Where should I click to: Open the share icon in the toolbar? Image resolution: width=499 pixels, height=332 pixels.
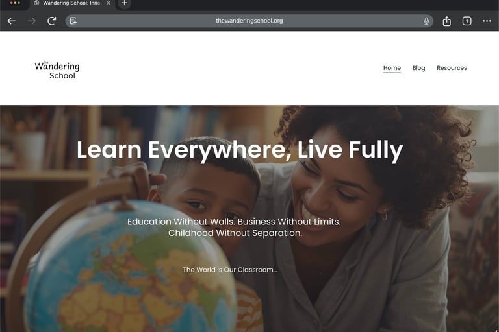[x=446, y=21]
